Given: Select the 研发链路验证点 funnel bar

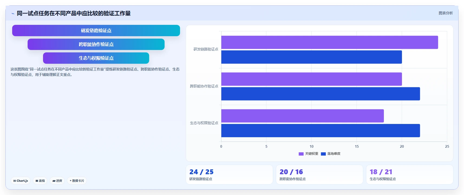Looking at the screenshot, I should [x=96, y=31].
